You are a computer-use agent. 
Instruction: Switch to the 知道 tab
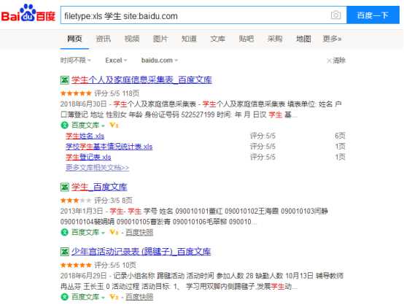(x=189, y=39)
